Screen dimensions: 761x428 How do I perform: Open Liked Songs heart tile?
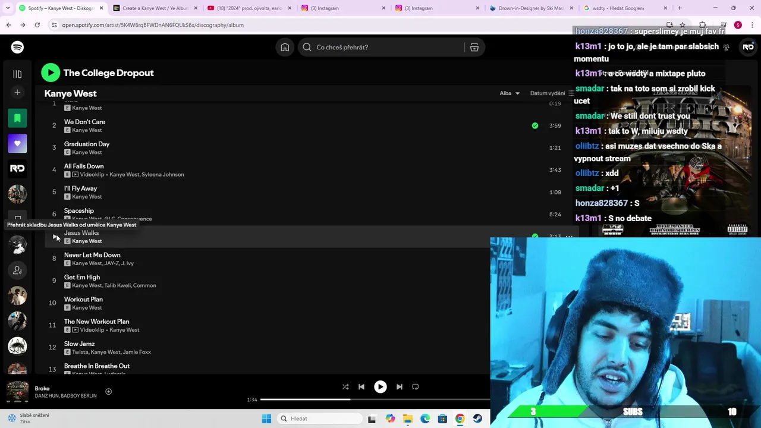[17, 143]
